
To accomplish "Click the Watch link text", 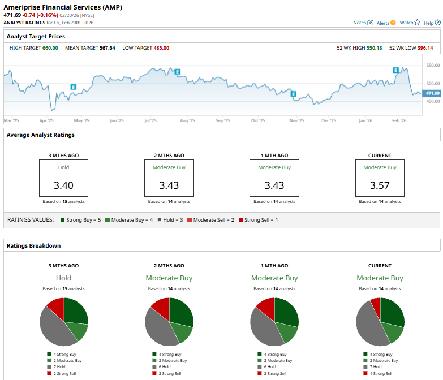I will [x=406, y=23].
